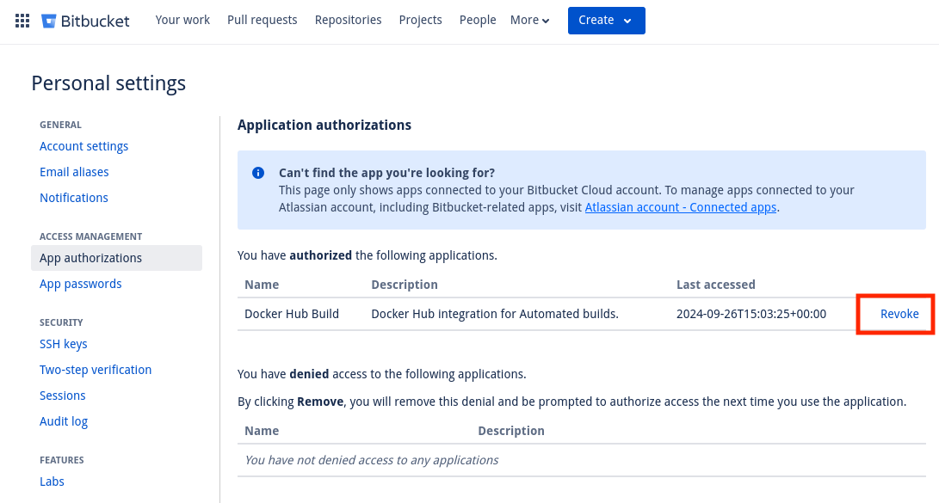The image size is (939, 503).
Task: View the Audit log
Action: tap(64, 420)
